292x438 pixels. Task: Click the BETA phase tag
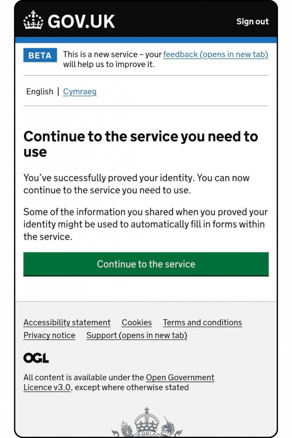(x=40, y=55)
